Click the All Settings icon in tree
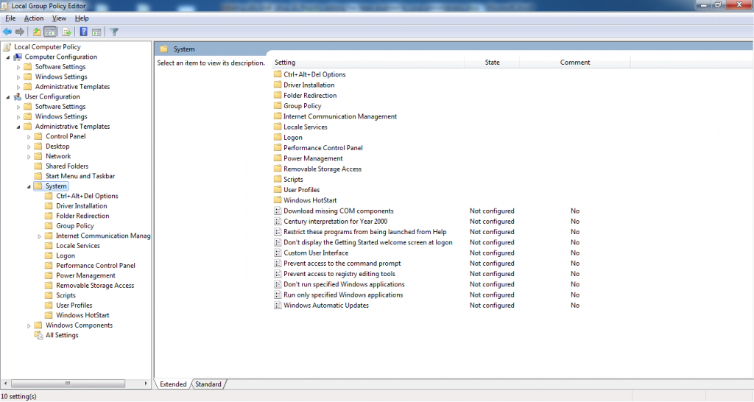The image size is (754, 402). coord(39,335)
